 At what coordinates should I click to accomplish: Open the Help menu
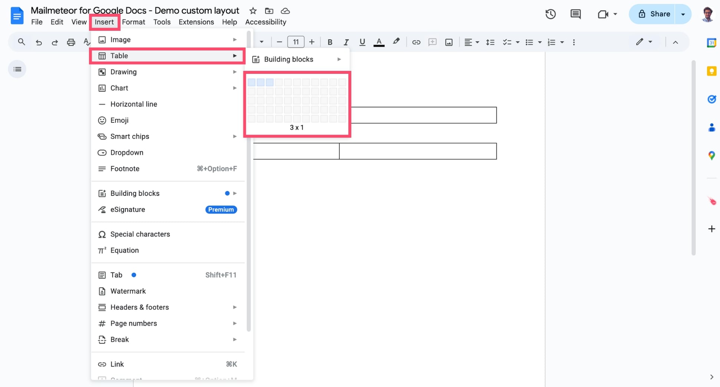click(230, 22)
